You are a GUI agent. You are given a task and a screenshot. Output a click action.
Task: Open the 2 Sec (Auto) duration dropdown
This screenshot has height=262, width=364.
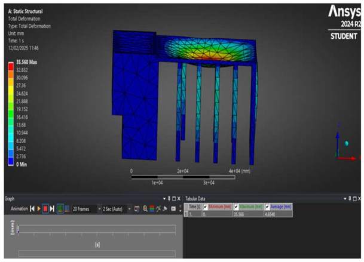[128, 209]
